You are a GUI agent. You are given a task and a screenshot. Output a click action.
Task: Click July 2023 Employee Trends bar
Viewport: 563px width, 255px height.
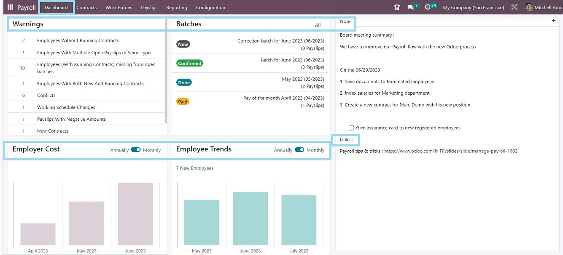[299, 220]
